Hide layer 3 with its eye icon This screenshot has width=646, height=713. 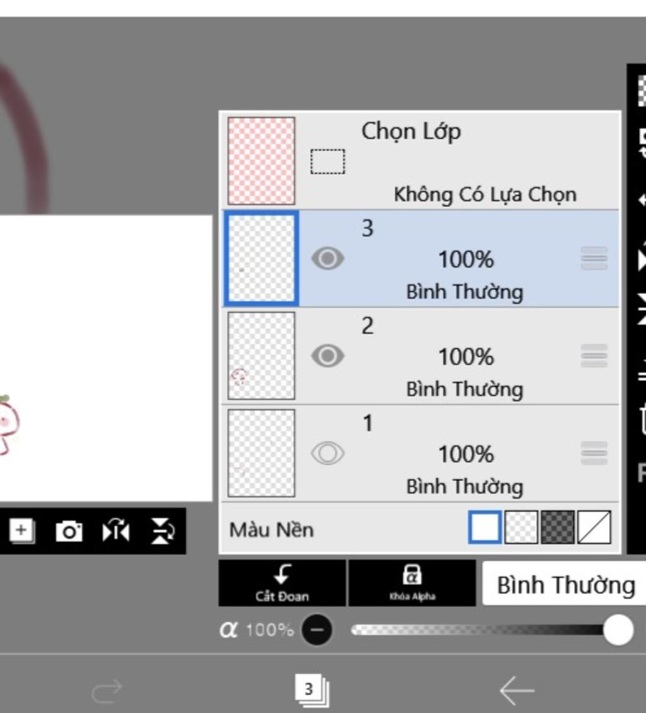(327, 258)
